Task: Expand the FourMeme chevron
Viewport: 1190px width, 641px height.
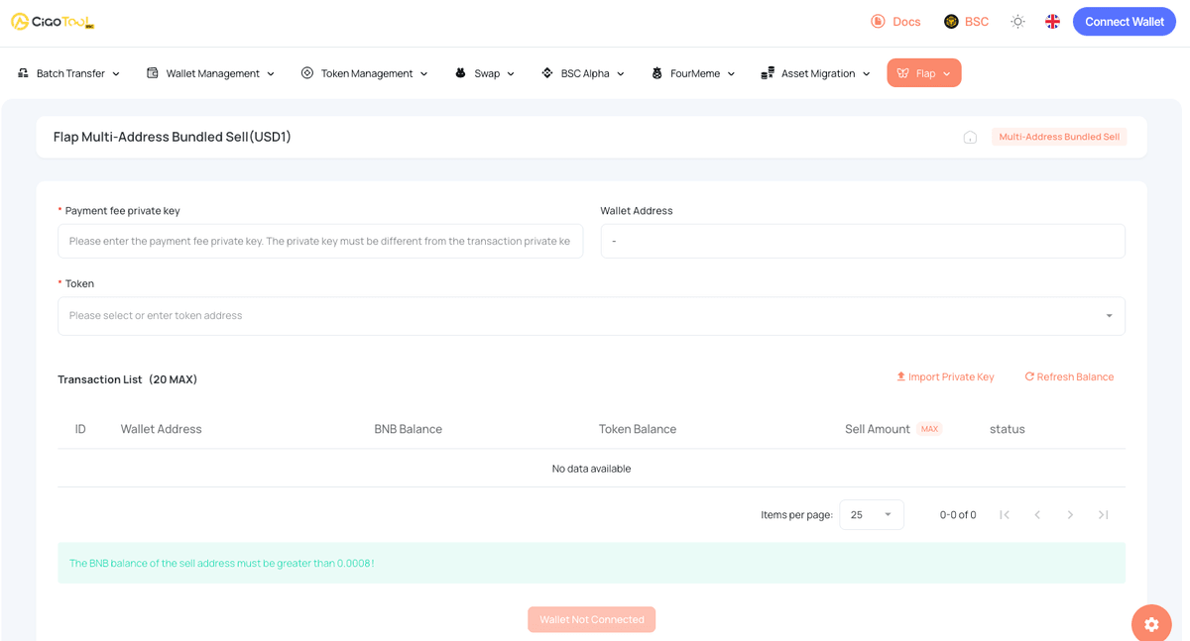Action: [732, 73]
